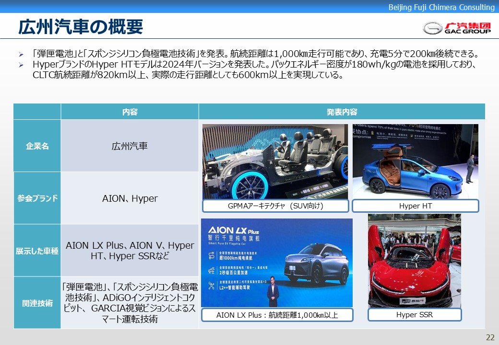Screen dimensions: 499x345
Task: Click the L2++智能辅助驾驶 line in the AION photo
Action: pyautogui.click(x=235, y=287)
